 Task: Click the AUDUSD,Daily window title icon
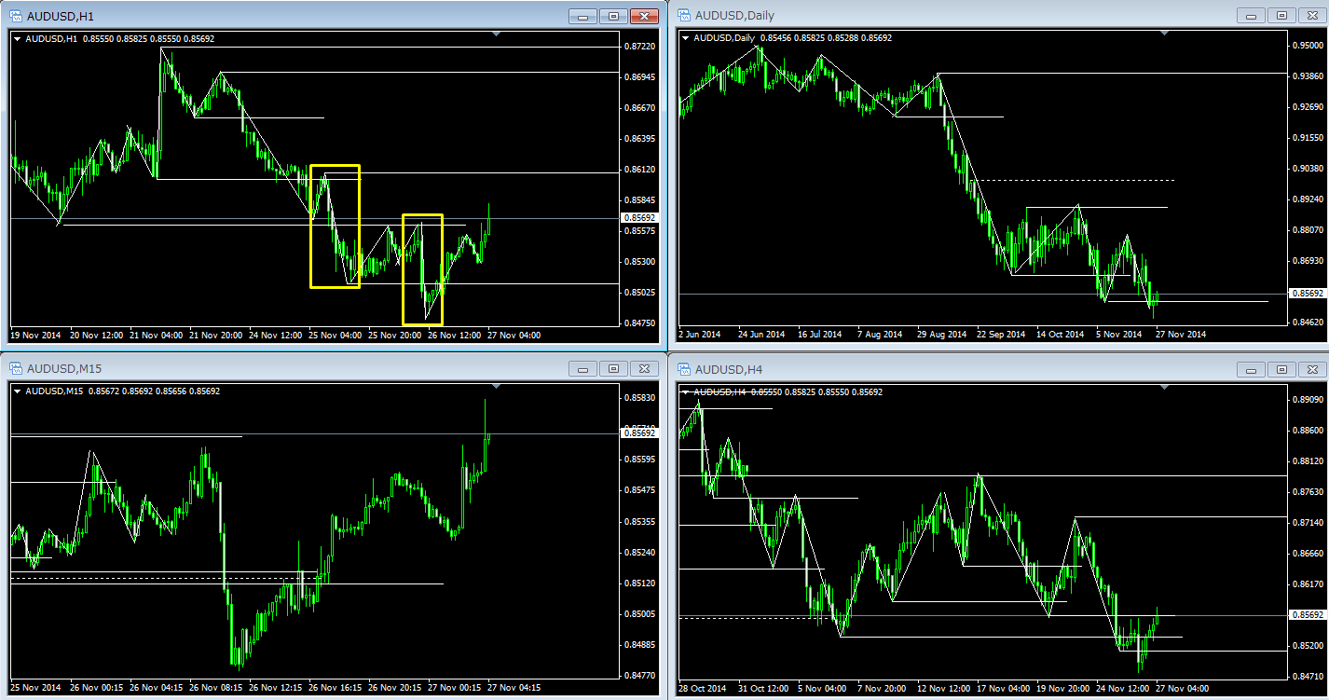pyautogui.click(x=684, y=16)
